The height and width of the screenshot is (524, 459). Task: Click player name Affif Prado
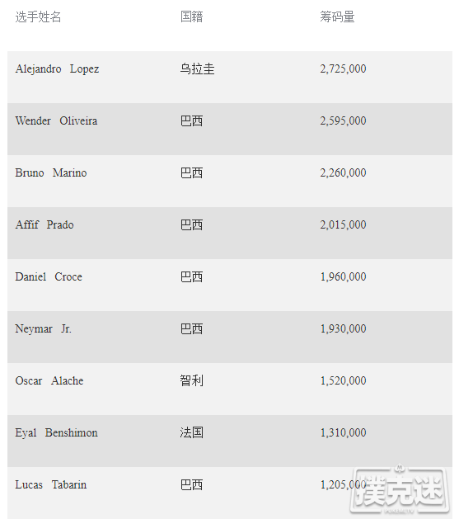44,224
